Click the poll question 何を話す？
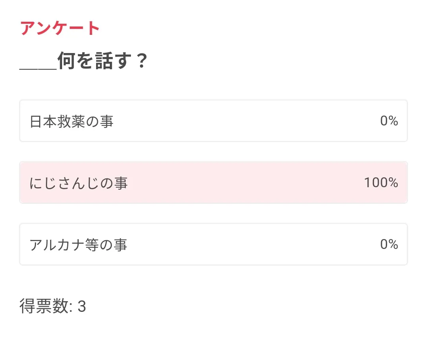The width and height of the screenshot is (427, 338). (103, 61)
